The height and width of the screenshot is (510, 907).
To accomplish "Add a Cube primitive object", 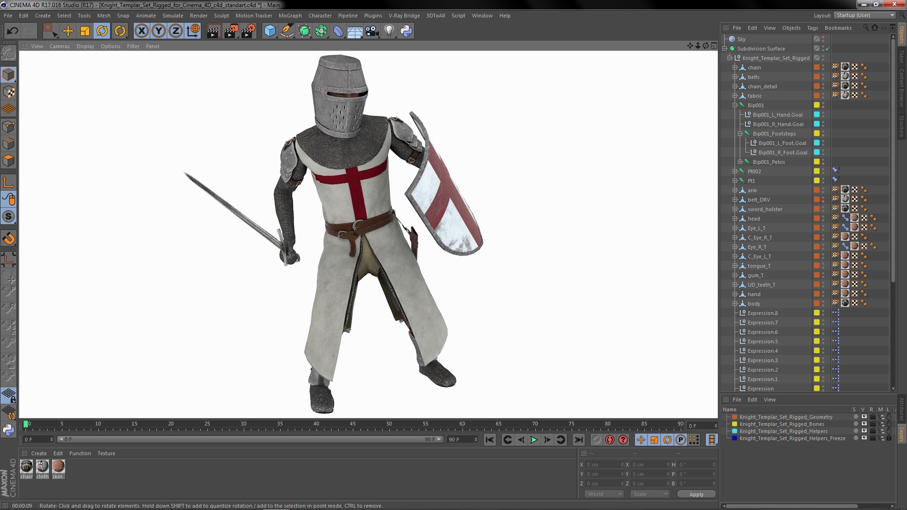I will click(x=270, y=31).
